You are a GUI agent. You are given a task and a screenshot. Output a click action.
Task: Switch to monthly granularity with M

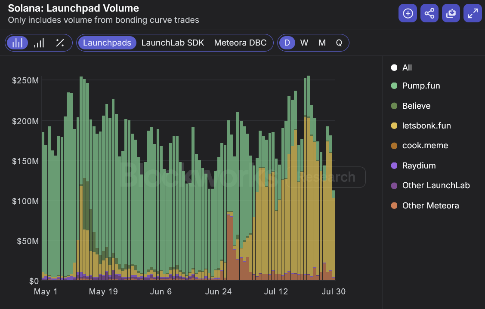[x=321, y=43]
